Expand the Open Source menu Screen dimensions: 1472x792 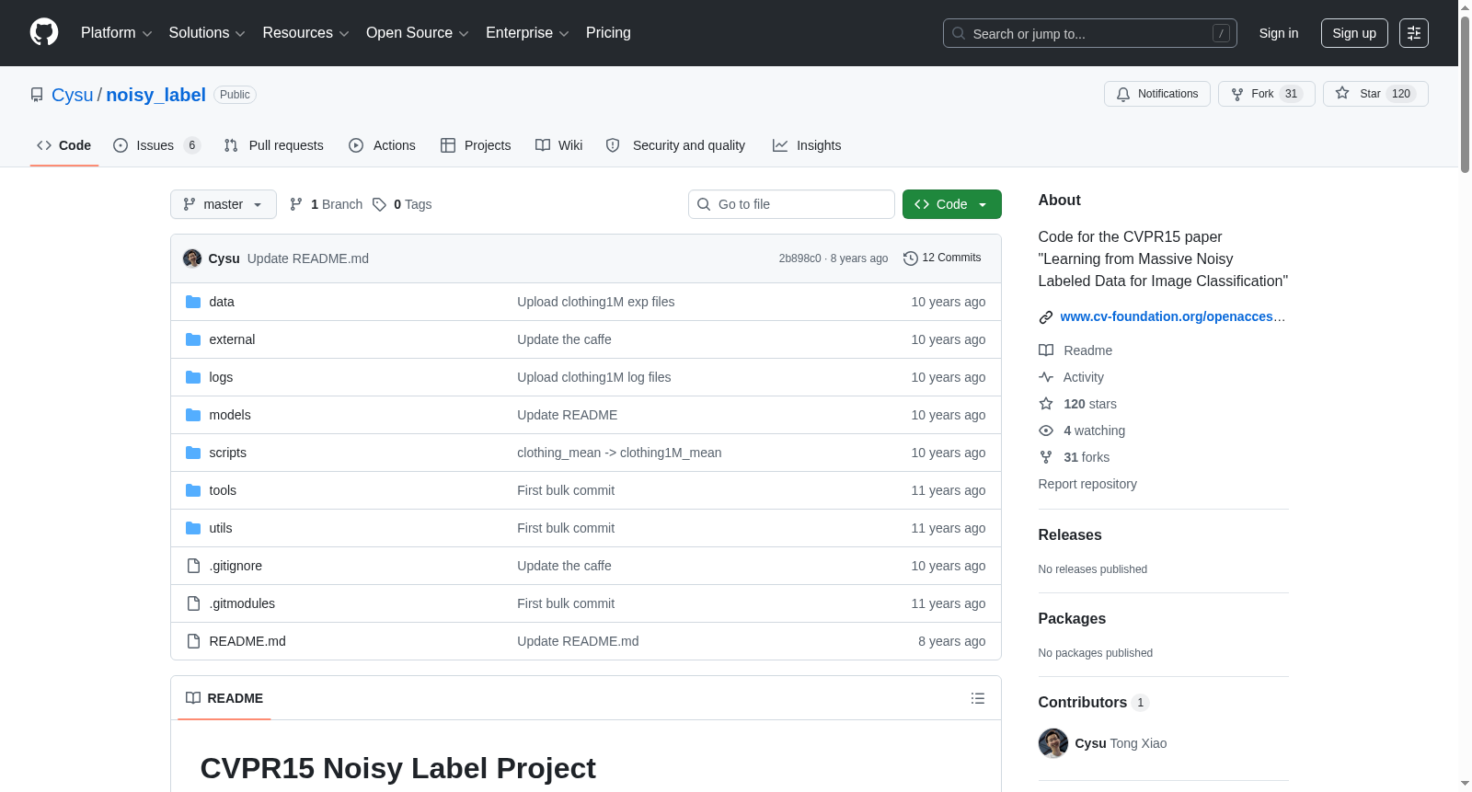(x=418, y=33)
